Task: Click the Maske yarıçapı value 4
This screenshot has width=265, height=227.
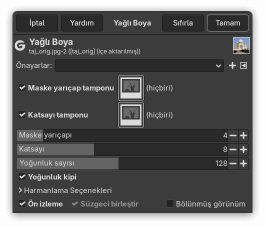Action: pyautogui.click(x=225, y=135)
